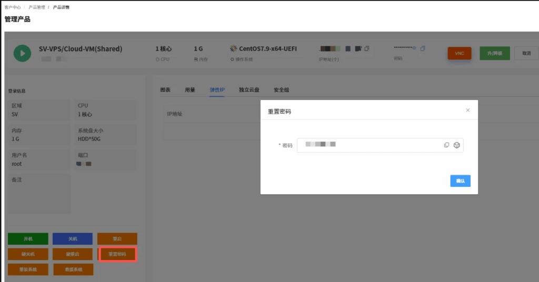
Task: Focus the 密码 input field
Action: [x=380, y=145]
